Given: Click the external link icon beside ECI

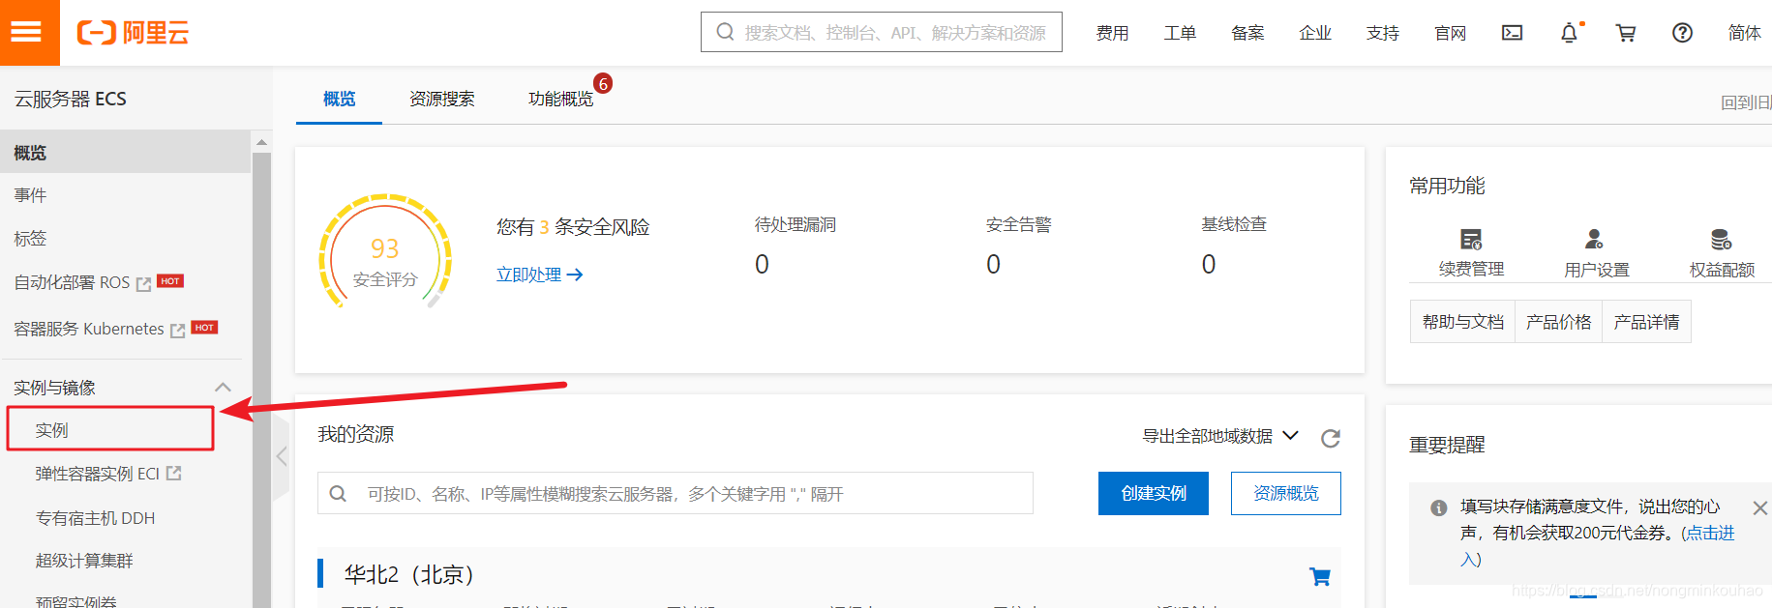Looking at the screenshot, I should pos(174,473).
